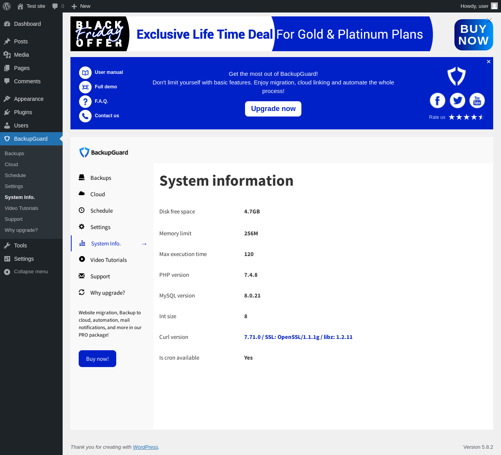Open the User manual link
The image size is (501, 455).
(109, 72)
